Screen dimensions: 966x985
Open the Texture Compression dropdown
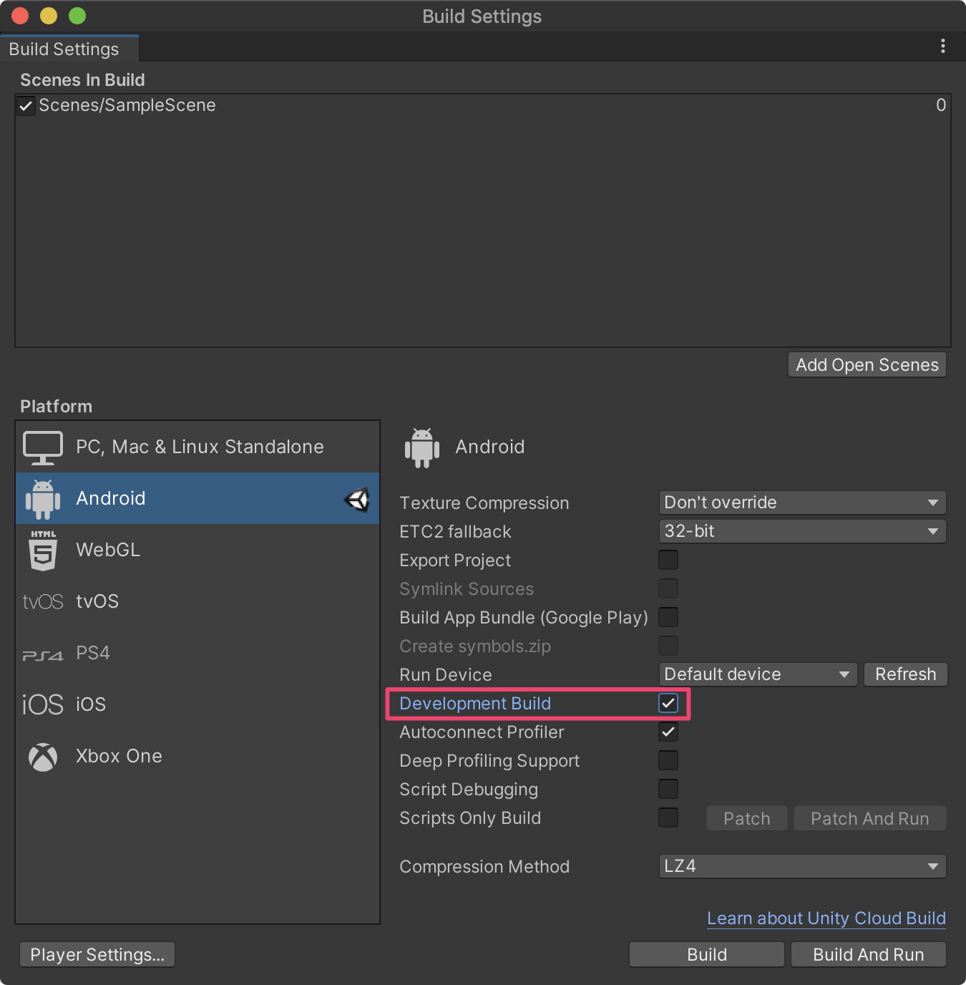[x=802, y=503]
